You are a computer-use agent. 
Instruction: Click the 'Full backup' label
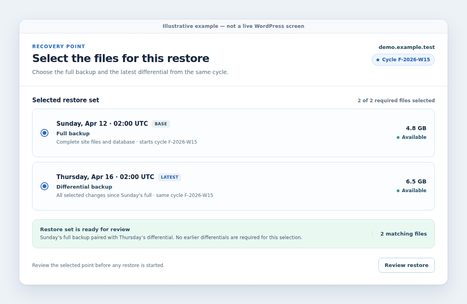coord(73,134)
